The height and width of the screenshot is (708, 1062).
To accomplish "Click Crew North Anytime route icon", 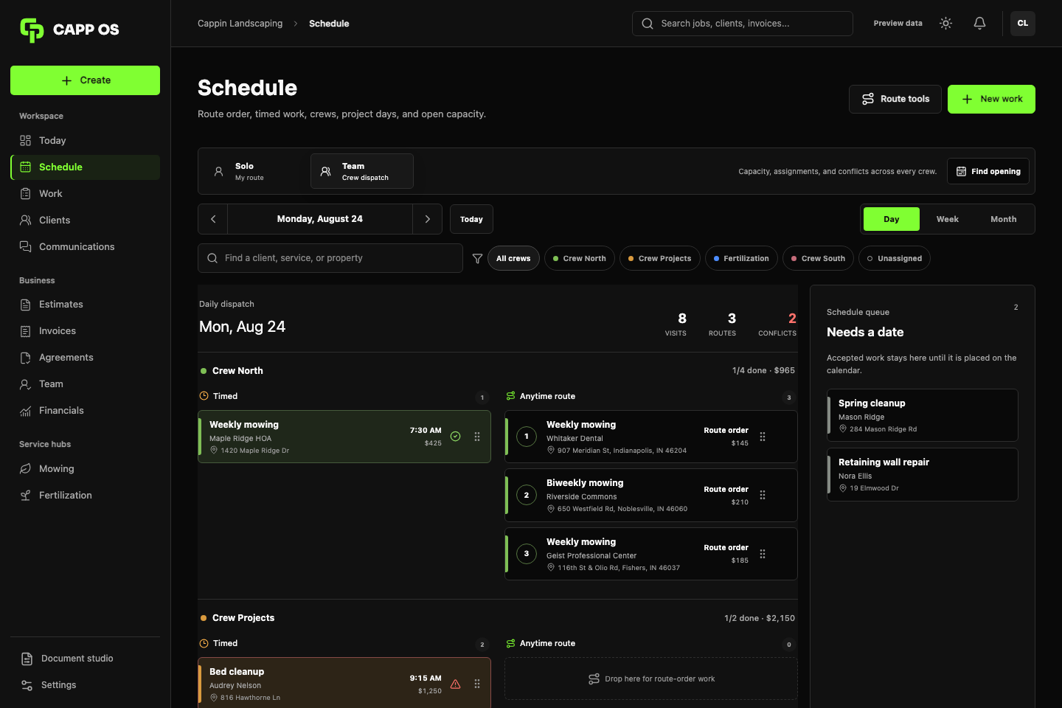I will 510,396.
